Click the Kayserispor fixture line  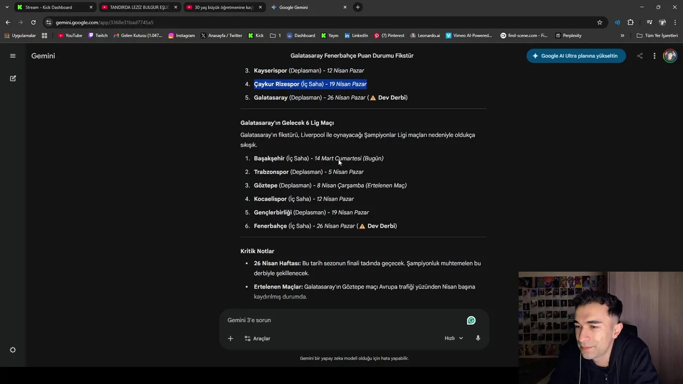pos(309,70)
